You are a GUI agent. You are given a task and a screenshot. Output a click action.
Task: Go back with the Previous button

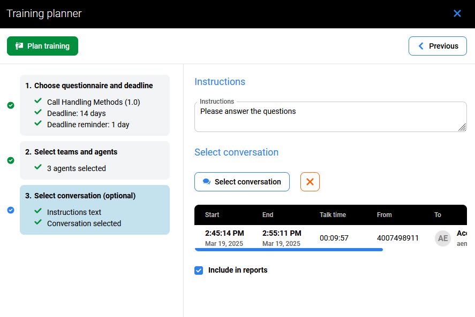(438, 46)
